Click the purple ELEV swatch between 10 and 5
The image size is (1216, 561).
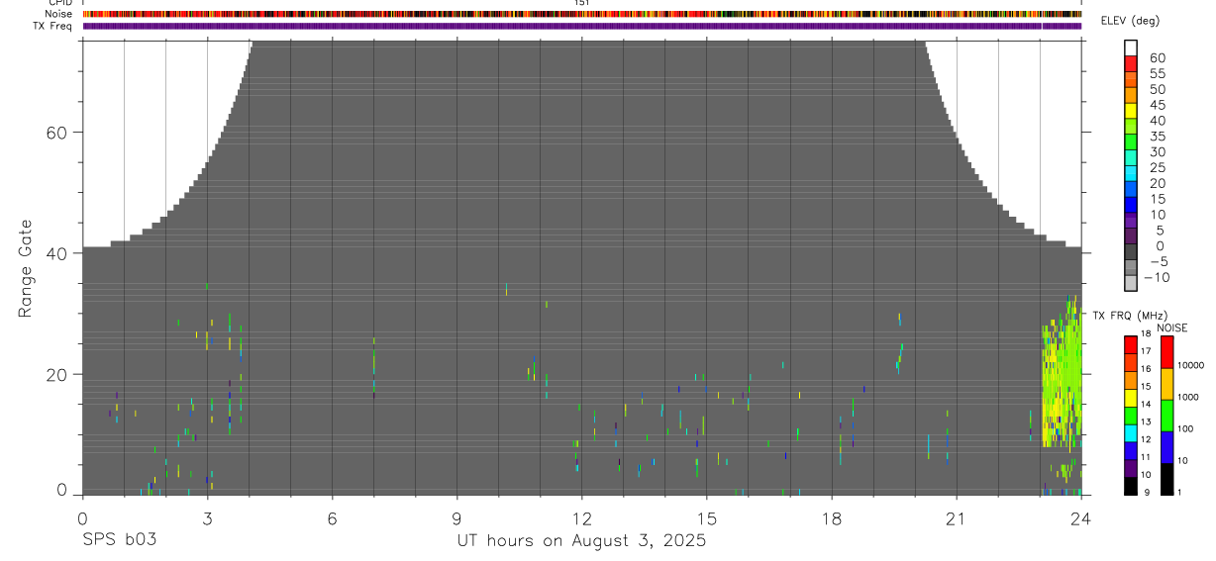[x=1131, y=221]
